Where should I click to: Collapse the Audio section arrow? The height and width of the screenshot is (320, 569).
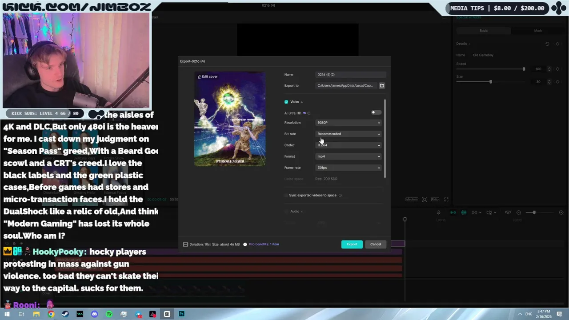pyautogui.click(x=301, y=212)
